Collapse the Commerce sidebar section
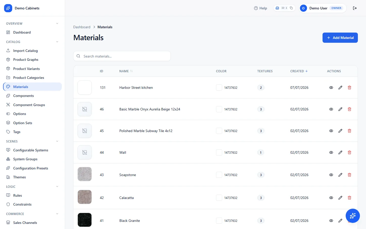 pos(57,214)
